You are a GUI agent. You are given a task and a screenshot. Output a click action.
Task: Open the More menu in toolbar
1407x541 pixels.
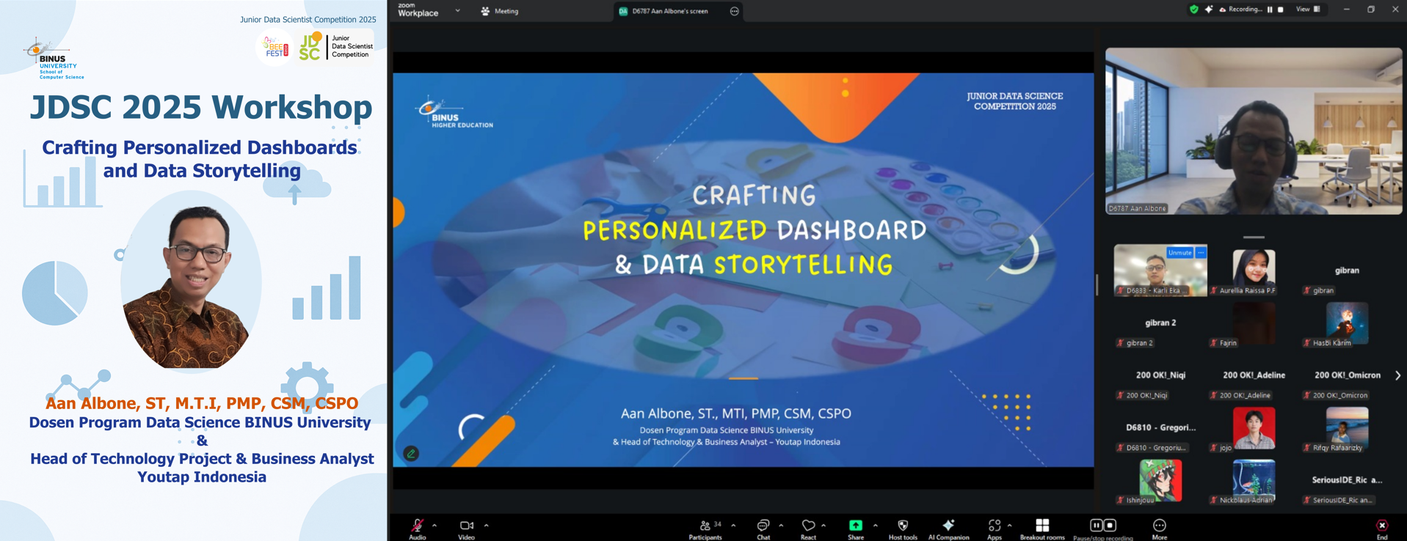pyautogui.click(x=1159, y=526)
